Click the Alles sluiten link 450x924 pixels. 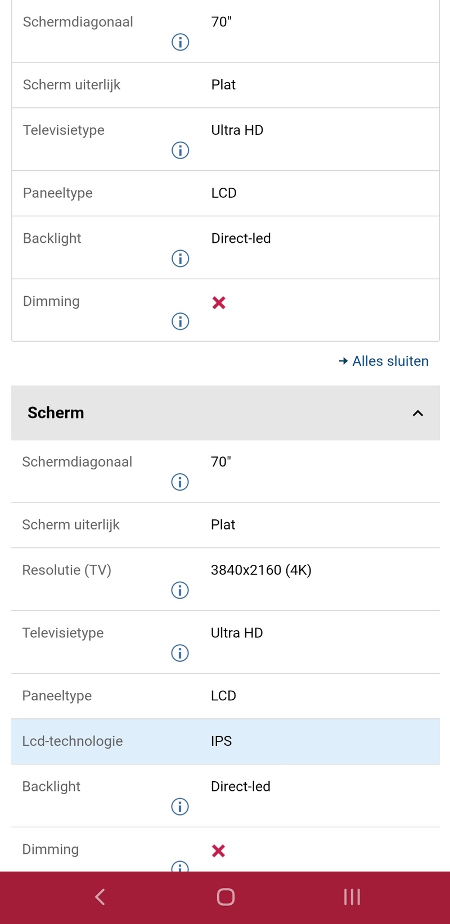tap(390, 361)
